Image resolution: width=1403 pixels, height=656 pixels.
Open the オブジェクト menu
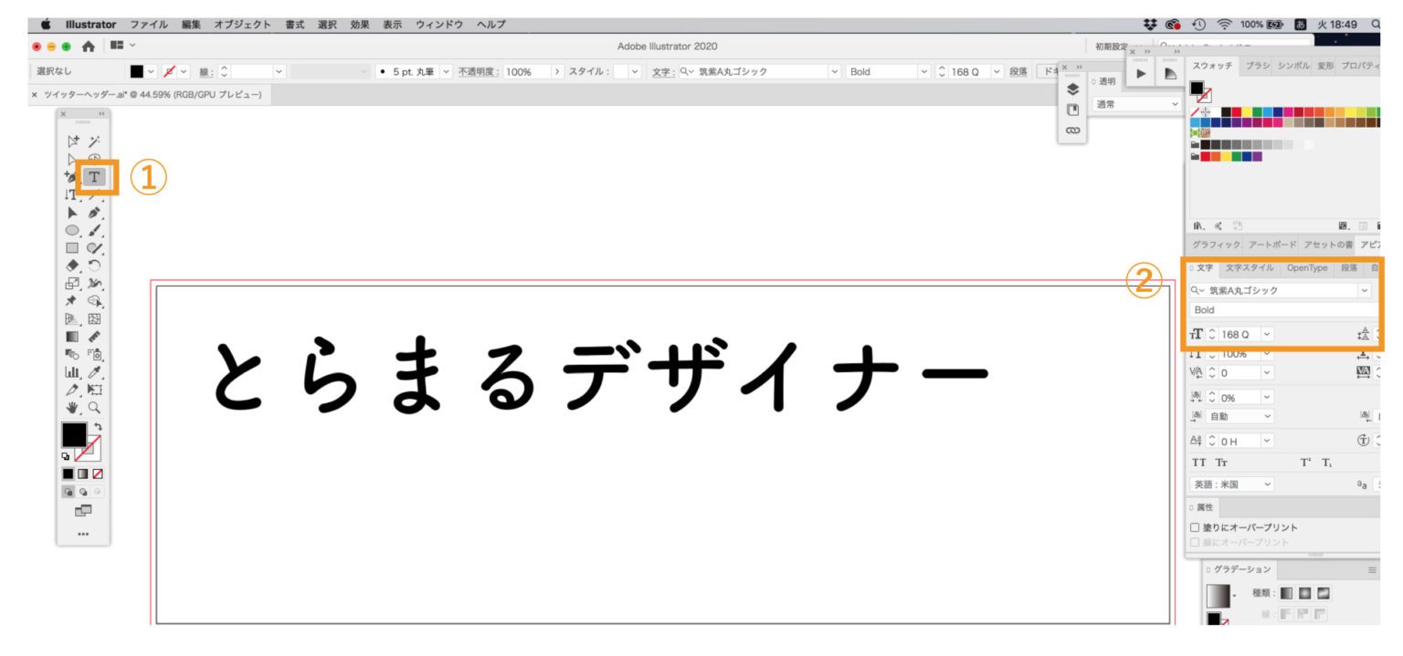point(243,25)
